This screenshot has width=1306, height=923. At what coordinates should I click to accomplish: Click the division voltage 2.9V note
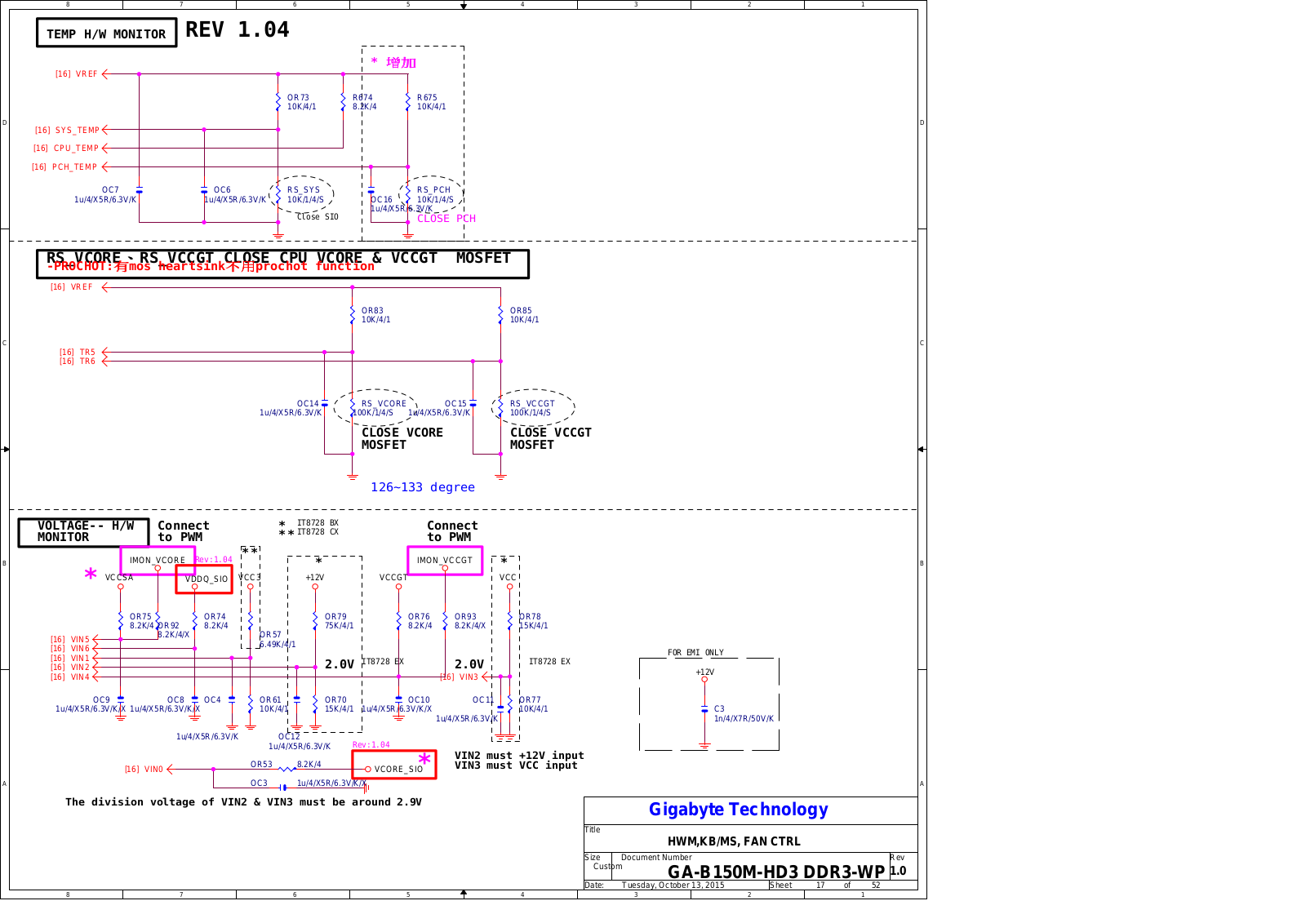[x=243, y=802]
